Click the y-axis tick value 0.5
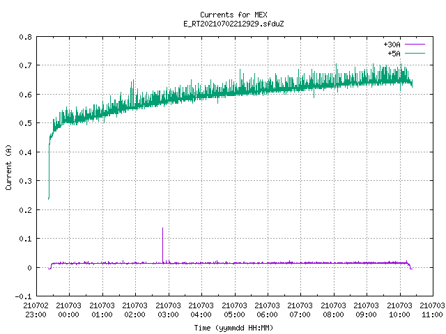Image resolution: width=446 pixels, height=334 pixels. [26, 123]
